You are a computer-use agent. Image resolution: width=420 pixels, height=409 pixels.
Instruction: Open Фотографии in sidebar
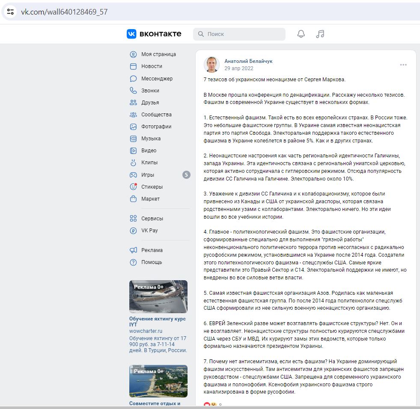point(156,127)
